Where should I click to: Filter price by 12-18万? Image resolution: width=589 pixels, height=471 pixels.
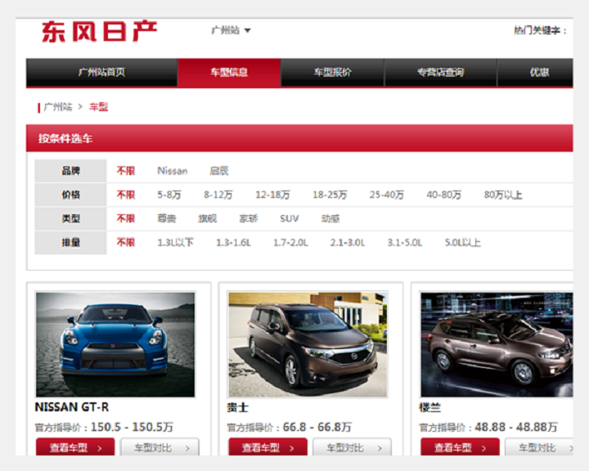click(x=272, y=195)
